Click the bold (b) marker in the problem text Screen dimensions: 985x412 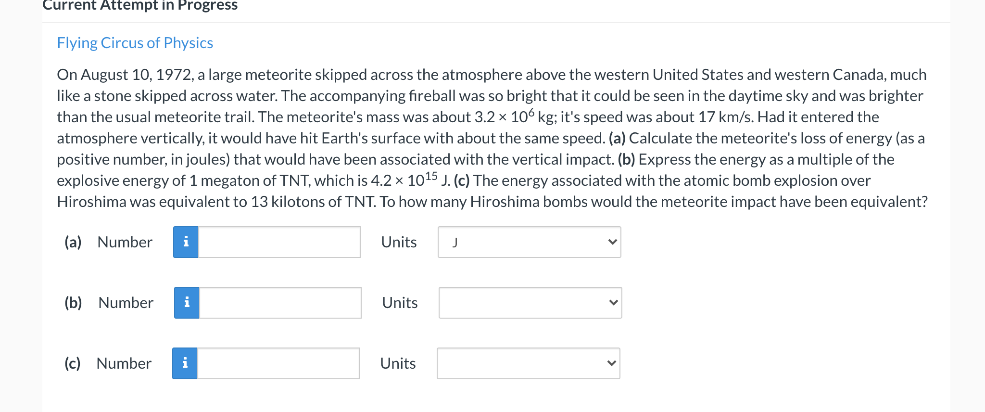(627, 160)
